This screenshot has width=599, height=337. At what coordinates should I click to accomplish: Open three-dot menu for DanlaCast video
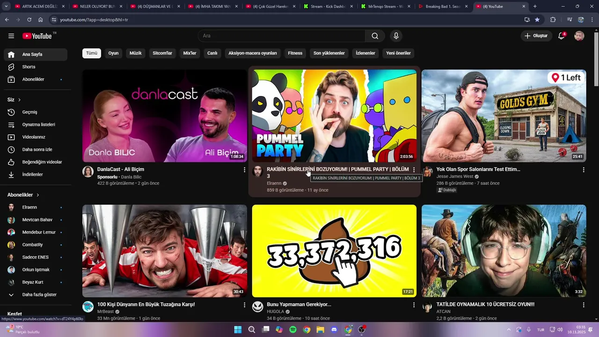coord(244,170)
